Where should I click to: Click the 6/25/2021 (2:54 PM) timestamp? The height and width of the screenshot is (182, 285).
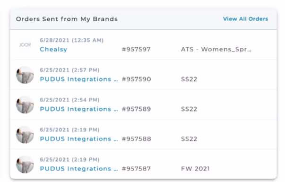pyautogui.click(x=69, y=100)
